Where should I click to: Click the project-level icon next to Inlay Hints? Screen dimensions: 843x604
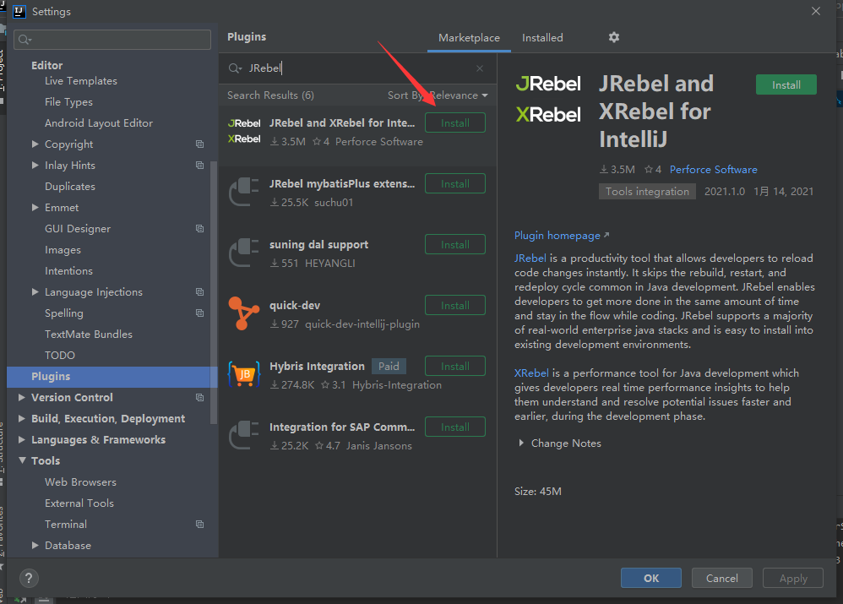click(199, 165)
